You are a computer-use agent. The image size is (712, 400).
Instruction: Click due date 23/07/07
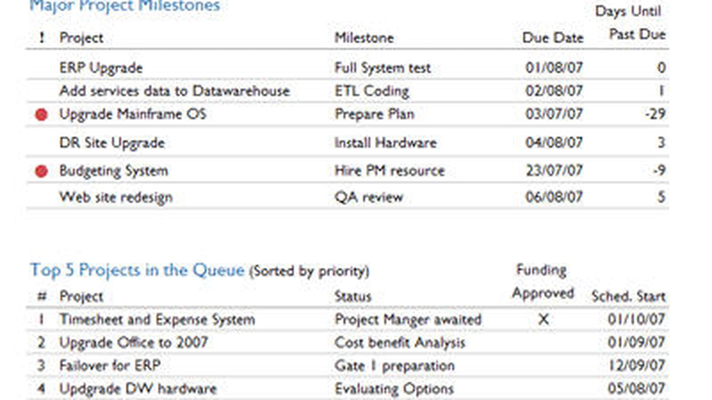[554, 170]
